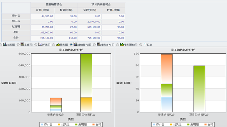Select the 面积图 radio button
Viewport: 227px width, 127px height.
tap(53, 45)
